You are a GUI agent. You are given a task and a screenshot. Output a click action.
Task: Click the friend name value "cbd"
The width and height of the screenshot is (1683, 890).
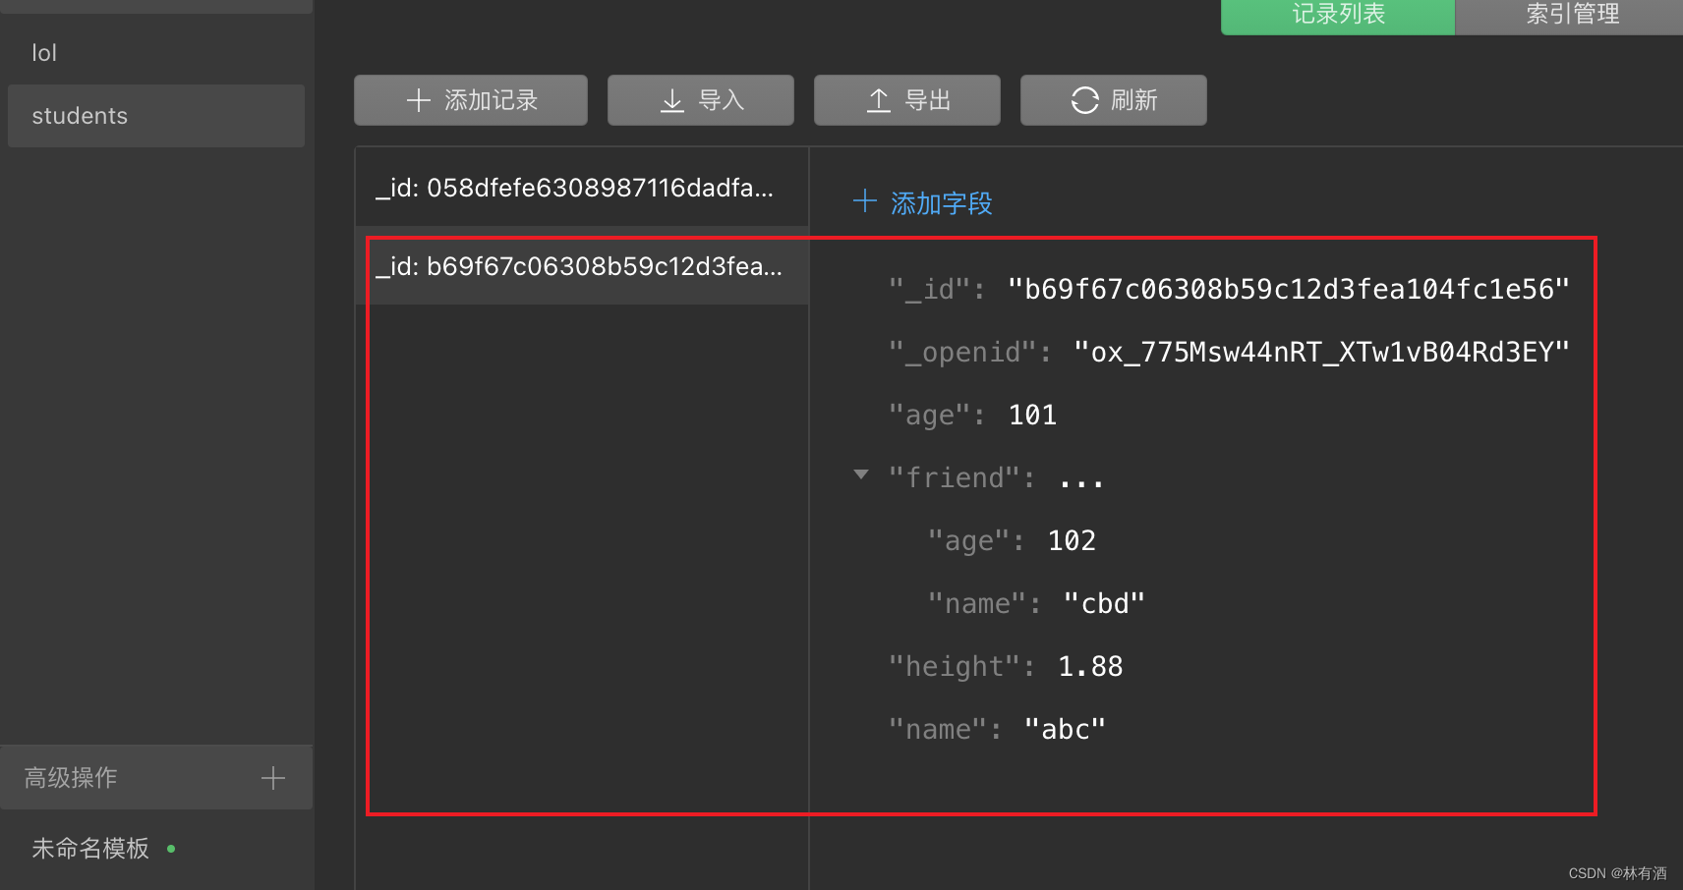pyautogui.click(x=1104, y=604)
